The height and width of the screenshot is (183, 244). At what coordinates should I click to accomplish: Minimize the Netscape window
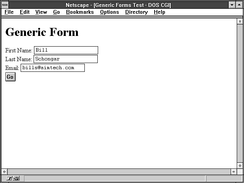coord(232,5)
